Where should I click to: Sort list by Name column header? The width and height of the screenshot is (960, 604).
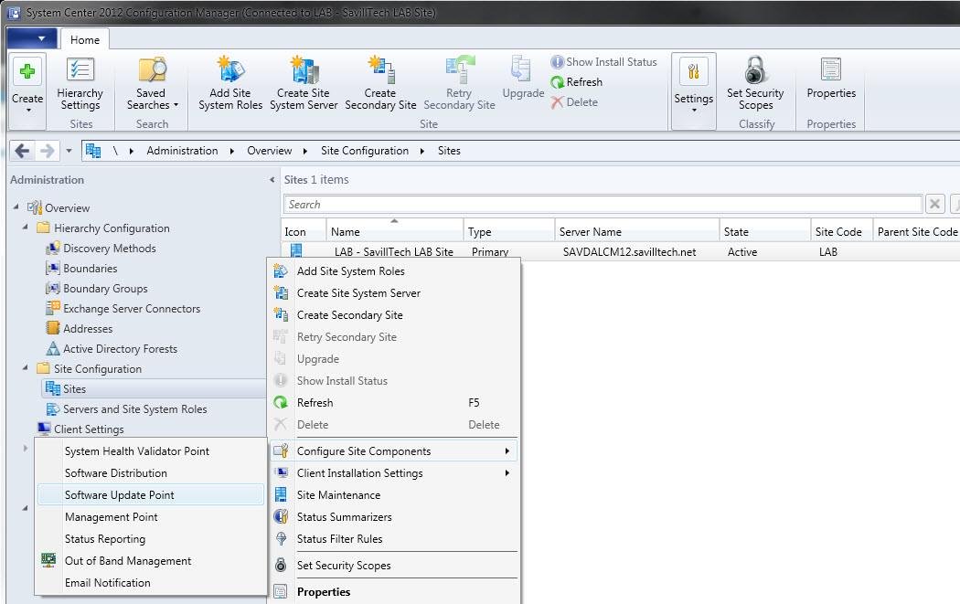394,231
